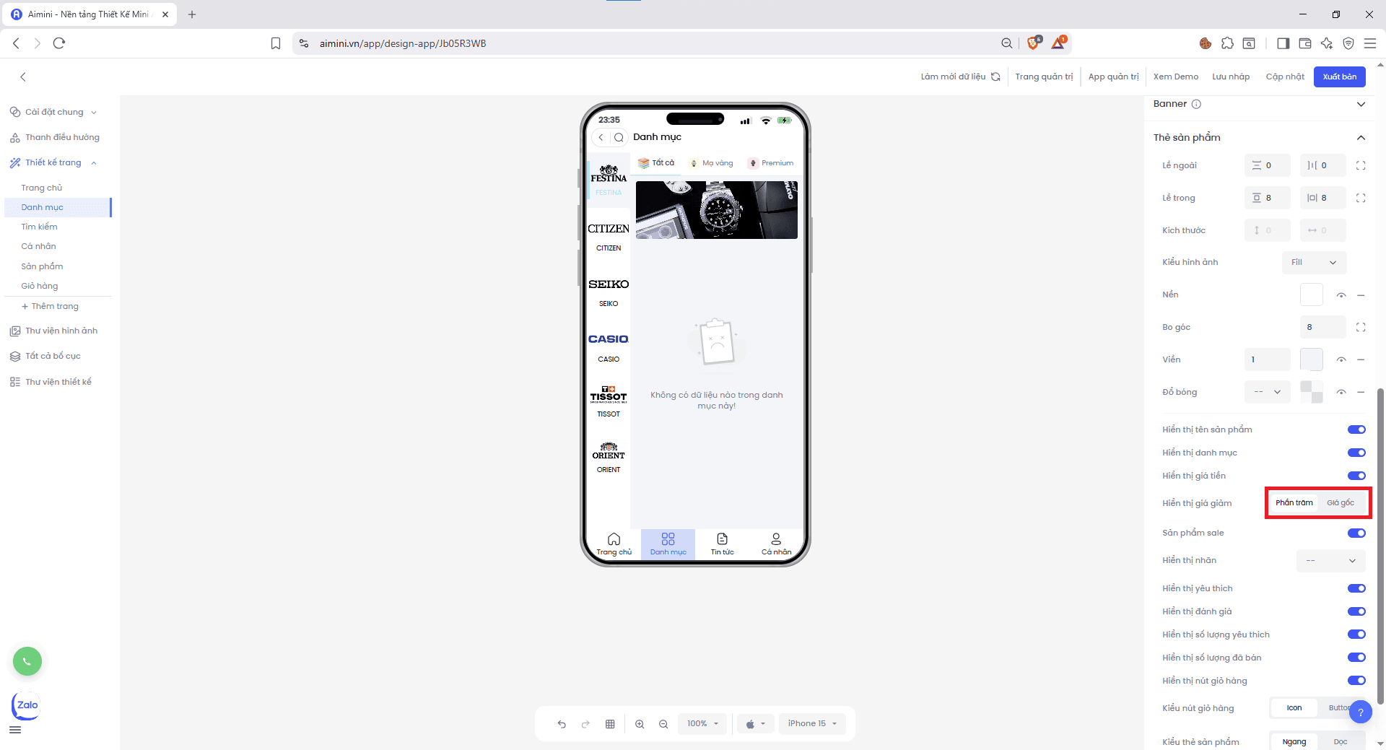The image size is (1386, 750).
Task: Click expand icon beside Bo góc field
Action: tap(1361, 327)
